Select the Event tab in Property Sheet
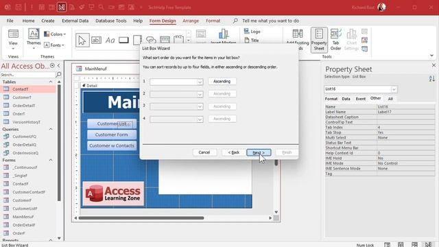Screen dimensions: 439x247 point(361,99)
